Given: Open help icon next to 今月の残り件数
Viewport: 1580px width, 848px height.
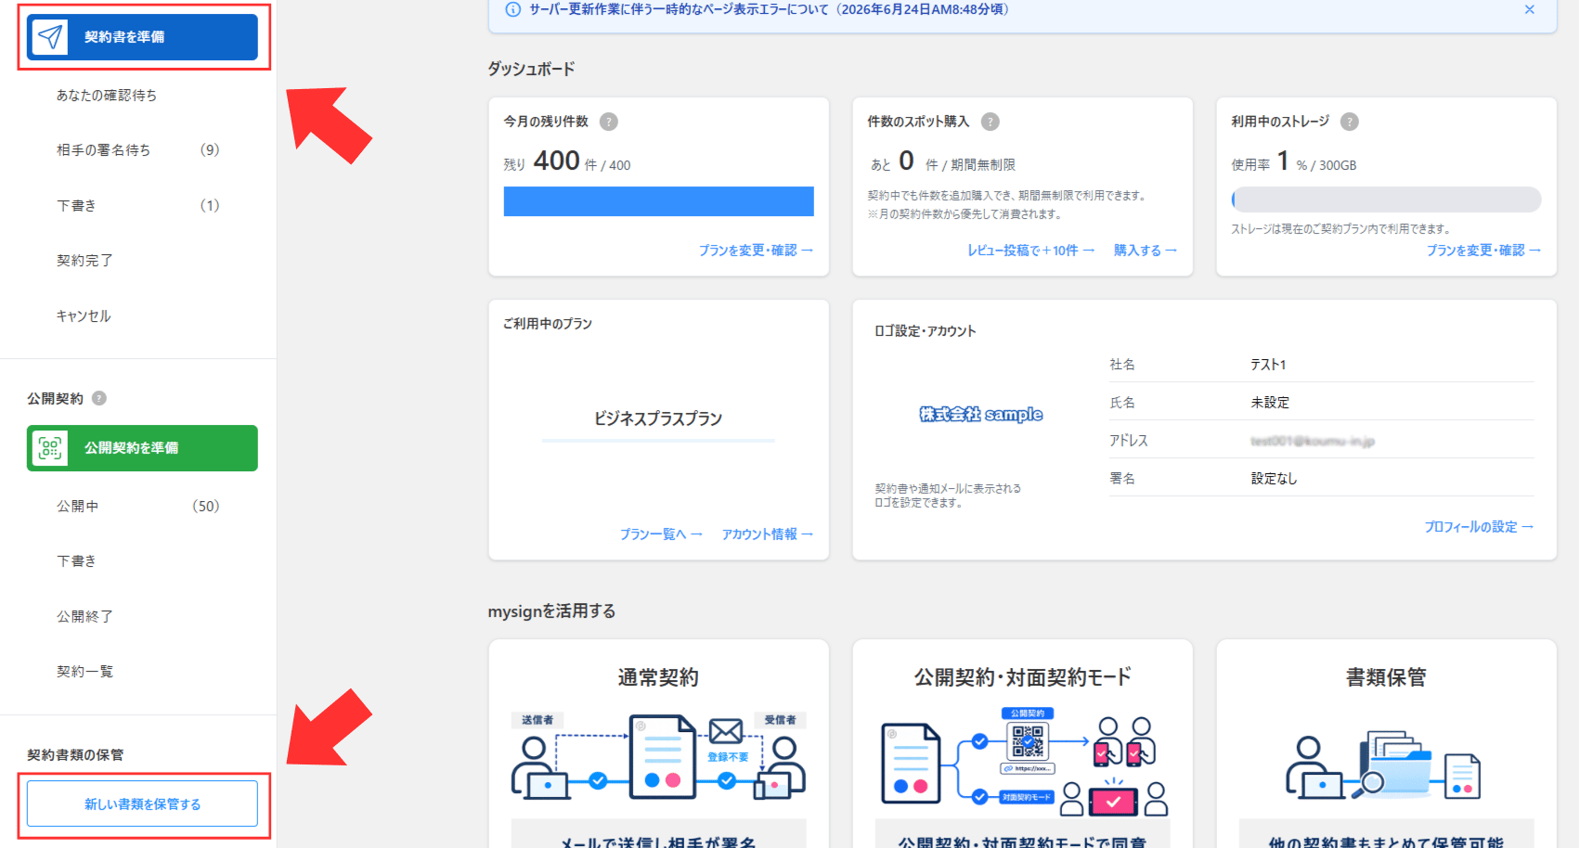Looking at the screenshot, I should (609, 122).
